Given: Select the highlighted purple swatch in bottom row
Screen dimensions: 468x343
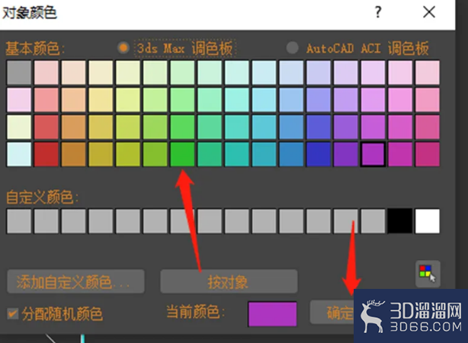Looking at the screenshot, I should point(373,154).
